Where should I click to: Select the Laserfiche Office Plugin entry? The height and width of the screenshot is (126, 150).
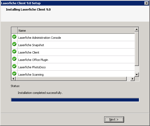click(x=73, y=60)
